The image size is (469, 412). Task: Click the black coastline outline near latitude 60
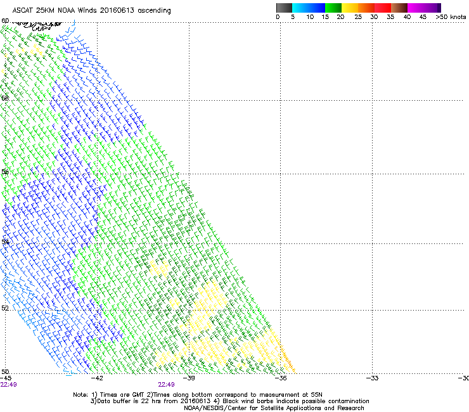click(x=36, y=25)
